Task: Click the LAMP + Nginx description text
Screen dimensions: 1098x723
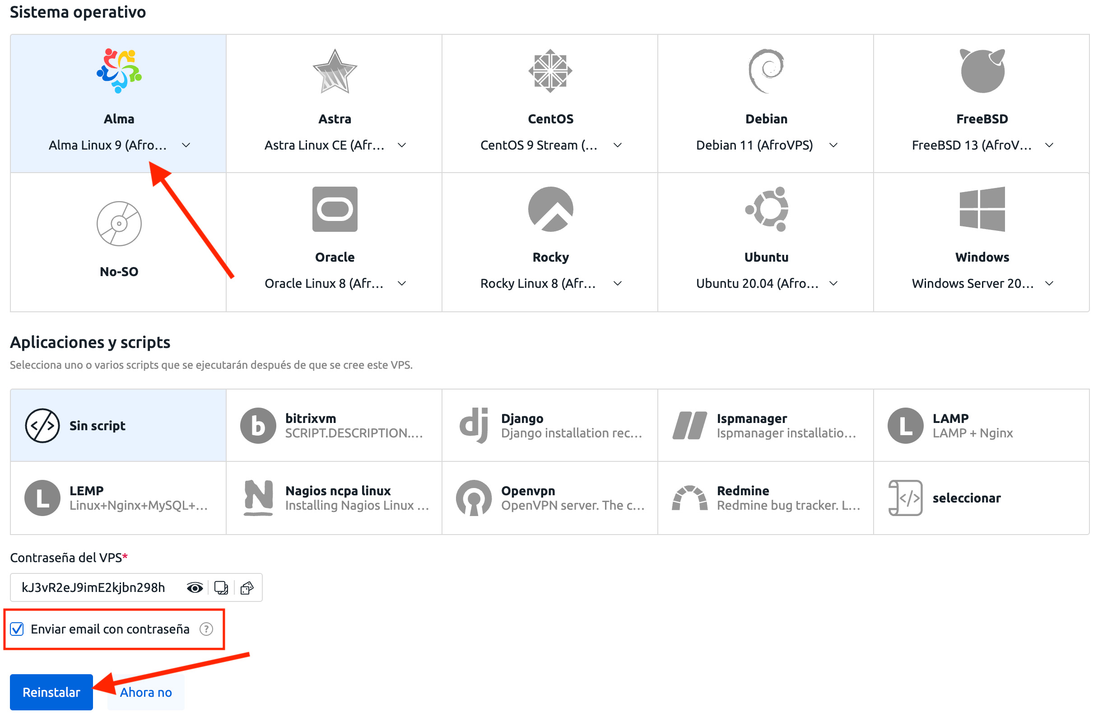Action: coord(972,433)
